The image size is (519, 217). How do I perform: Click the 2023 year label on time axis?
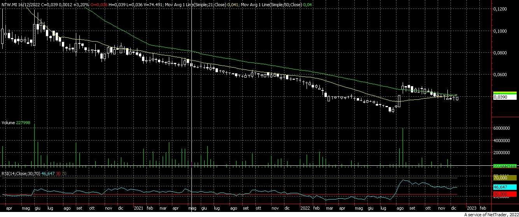[471, 208]
